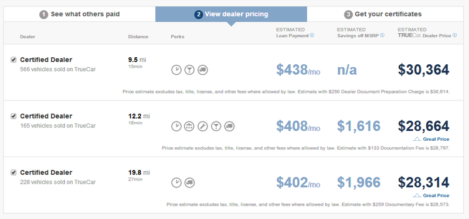Click the info icon next to TrueCar Dealer Price
Image resolution: width=469 pixels, height=219 pixels.
[x=455, y=35]
